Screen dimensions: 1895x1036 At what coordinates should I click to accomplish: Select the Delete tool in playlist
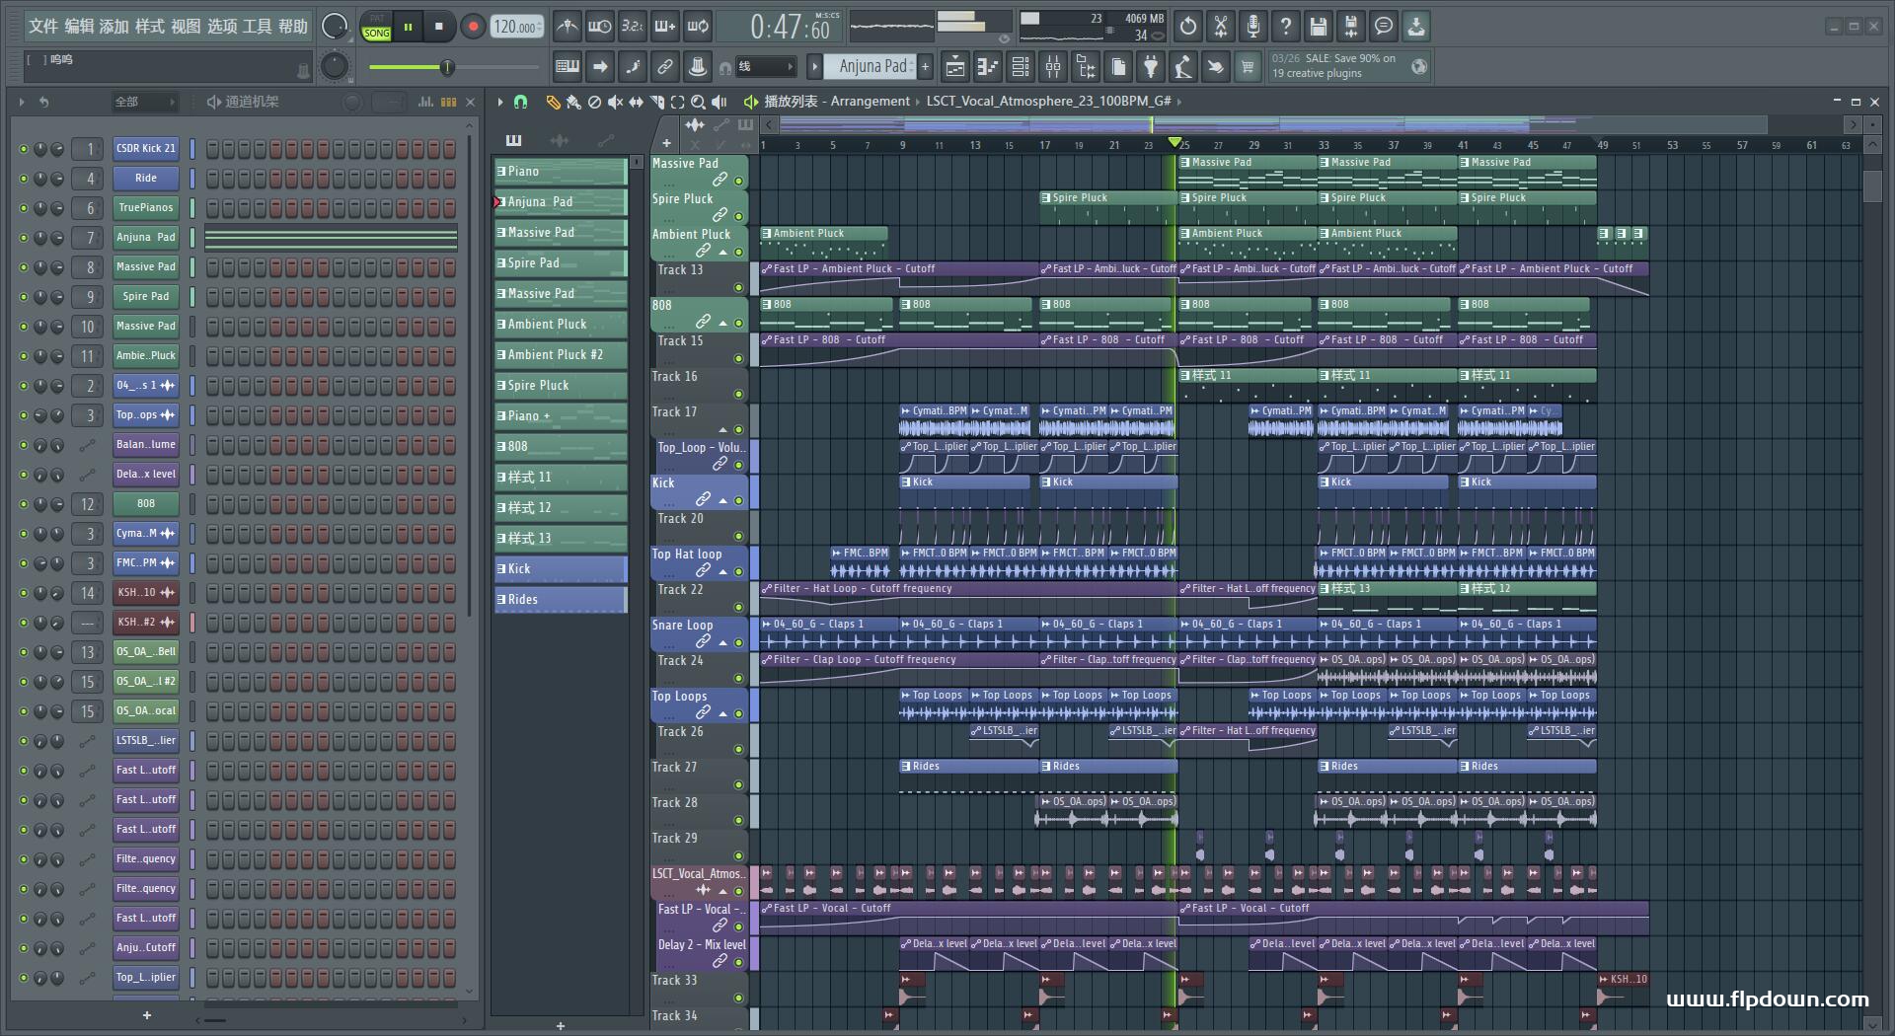(594, 102)
